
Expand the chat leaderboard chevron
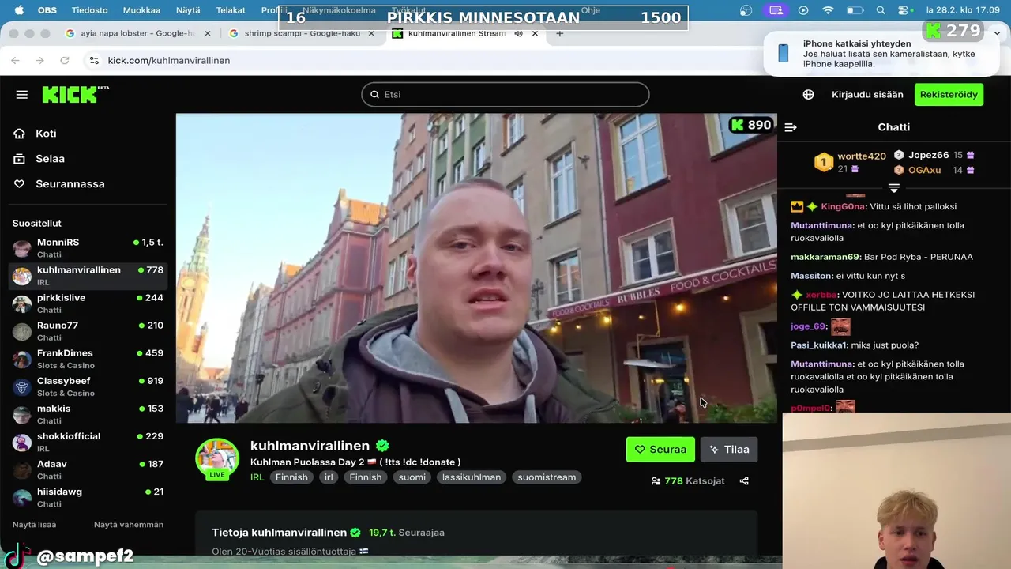(894, 188)
